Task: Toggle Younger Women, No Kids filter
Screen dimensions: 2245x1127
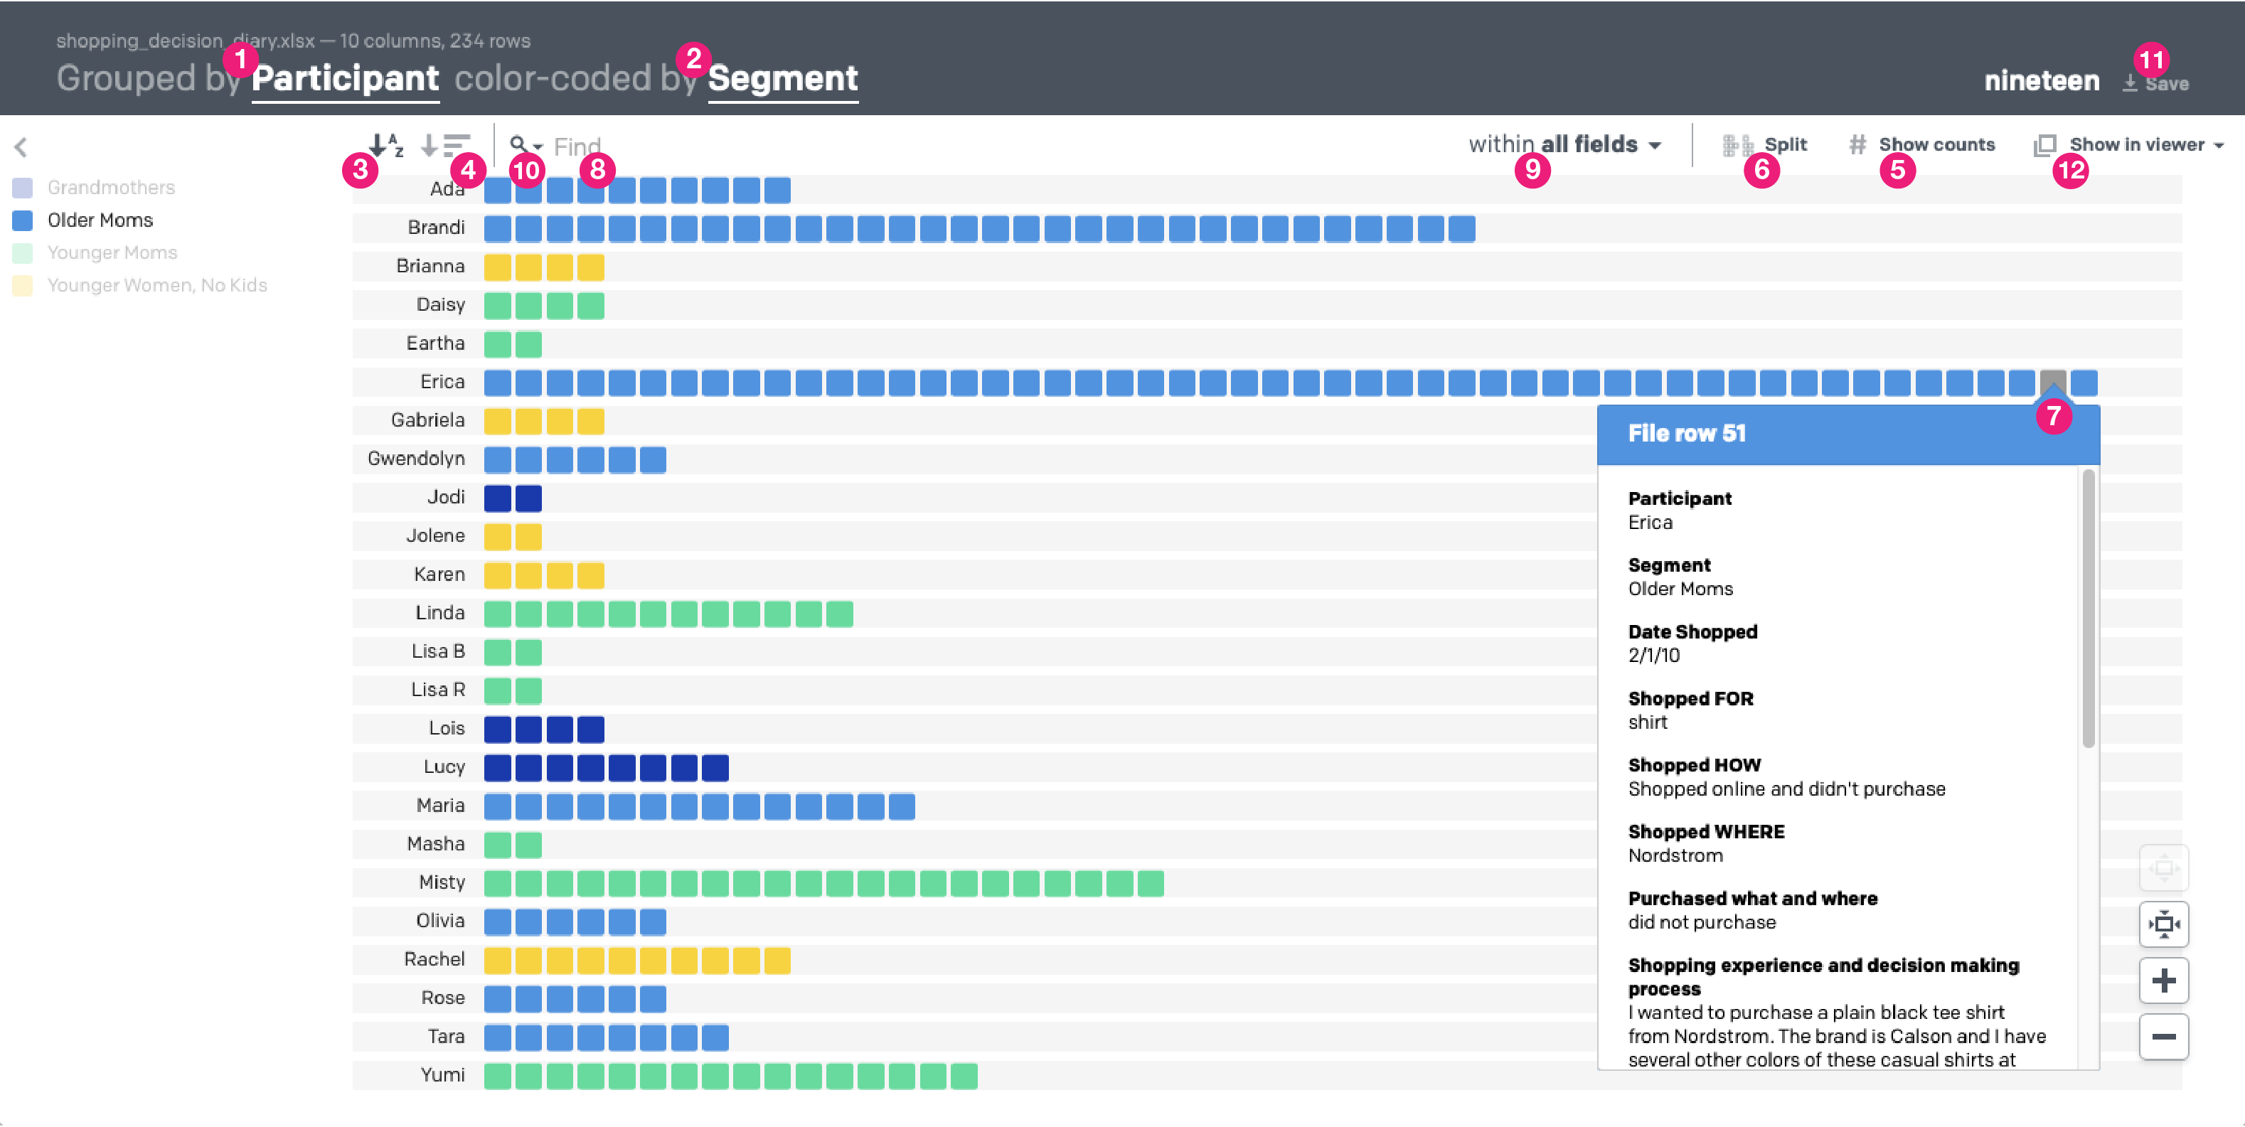Action: point(157,285)
